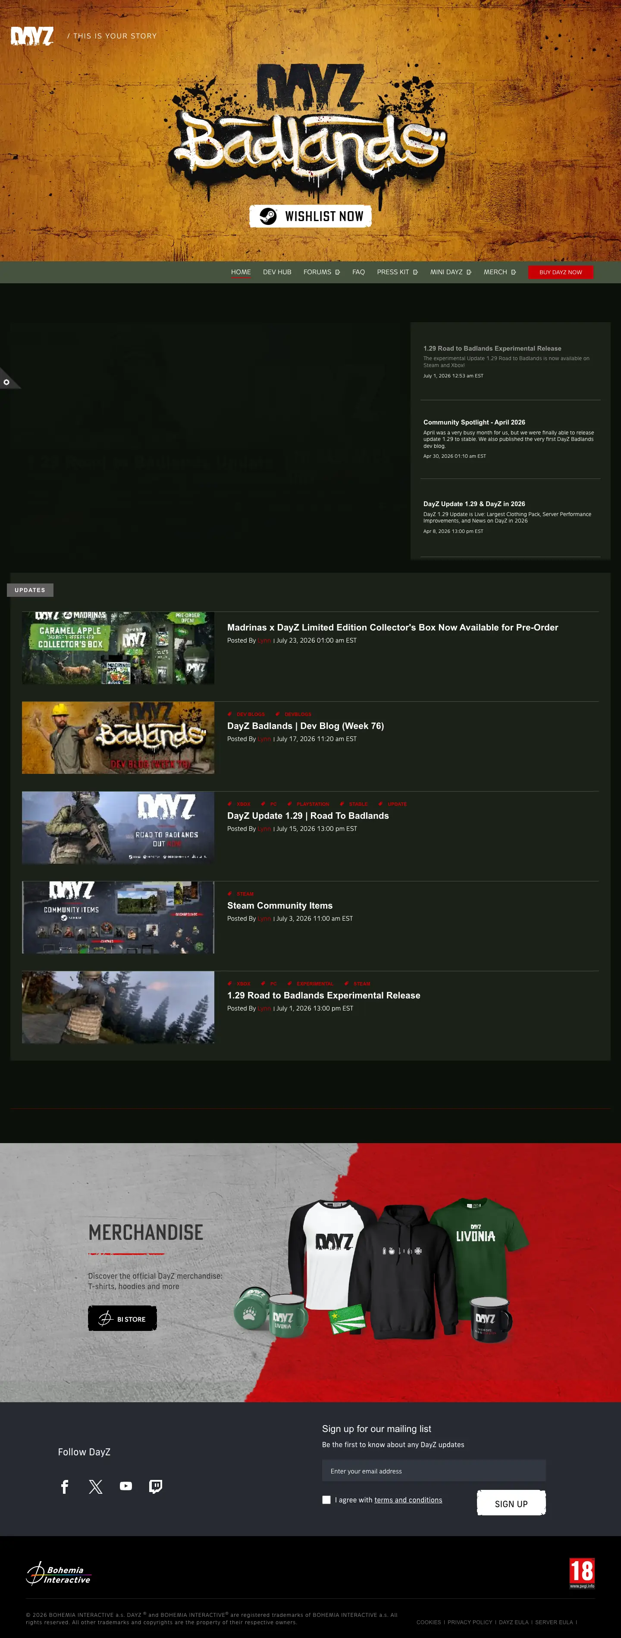Image resolution: width=621 pixels, height=1638 pixels.
Task: Open the Privacy Policy footer link
Action: [x=470, y=1622]
